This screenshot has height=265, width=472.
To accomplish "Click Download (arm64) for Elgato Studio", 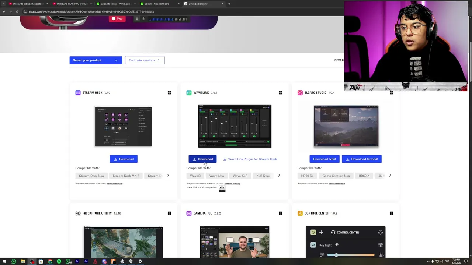I will pyautogui.click(x=362, y=159).
